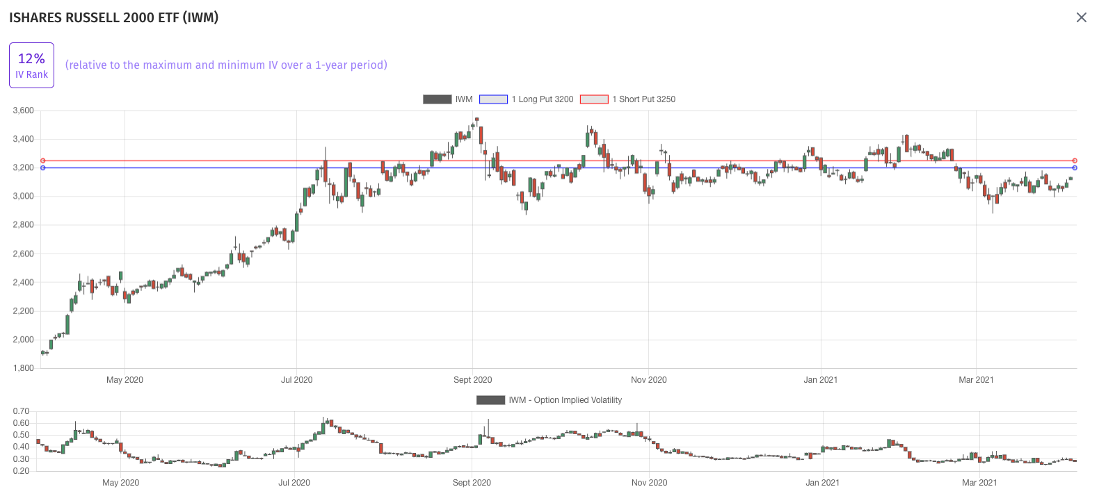This screenshot has width=1099, height=496.
Task: Click Jul 2020 label on volatility chart
Action: coord(294,483)
